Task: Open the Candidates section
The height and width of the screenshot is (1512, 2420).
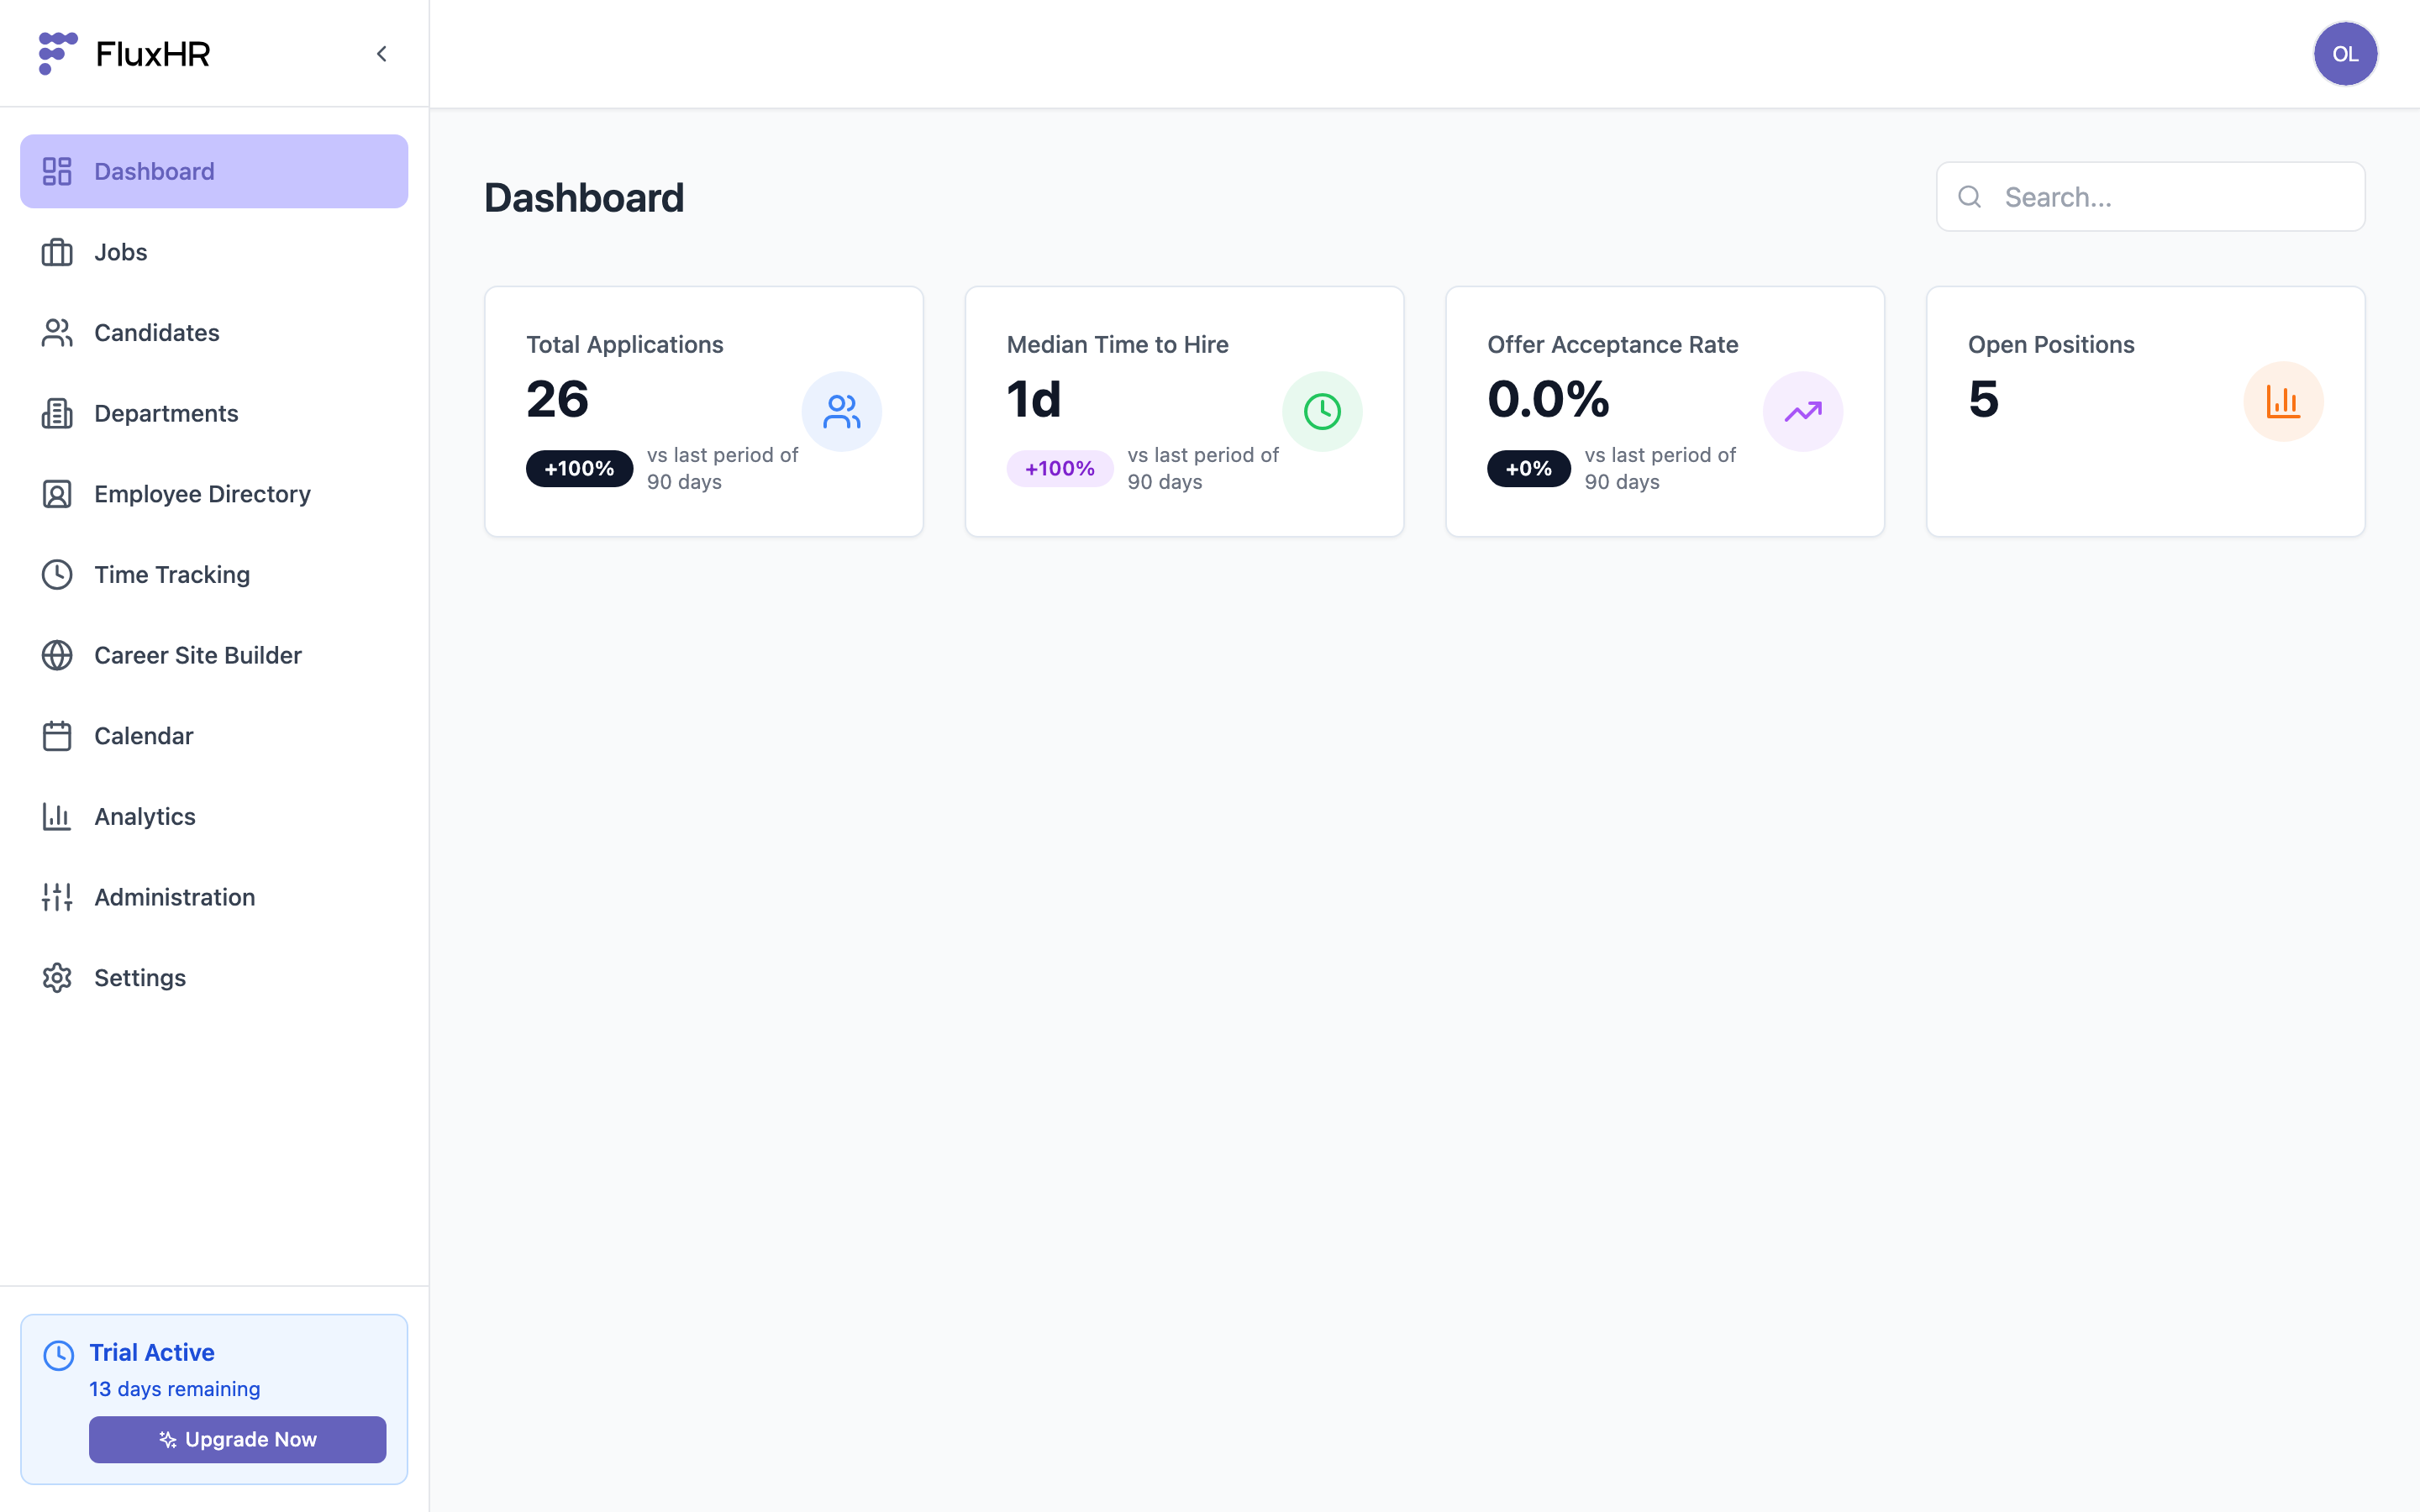Action: point(214,333)
